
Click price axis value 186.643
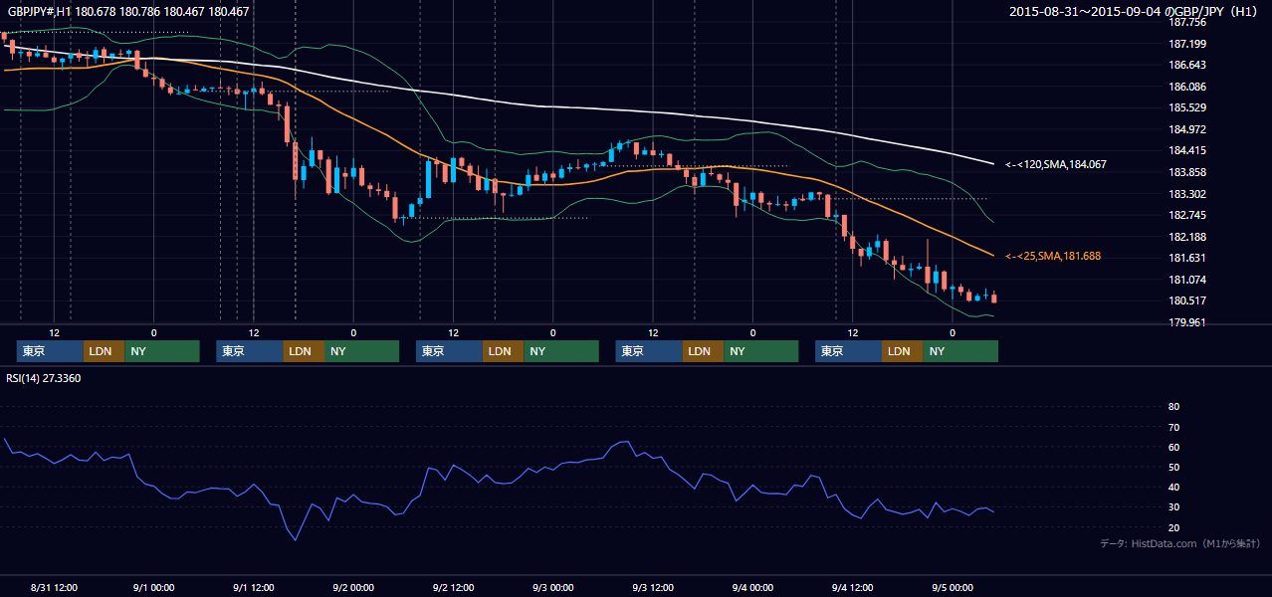1188,66
